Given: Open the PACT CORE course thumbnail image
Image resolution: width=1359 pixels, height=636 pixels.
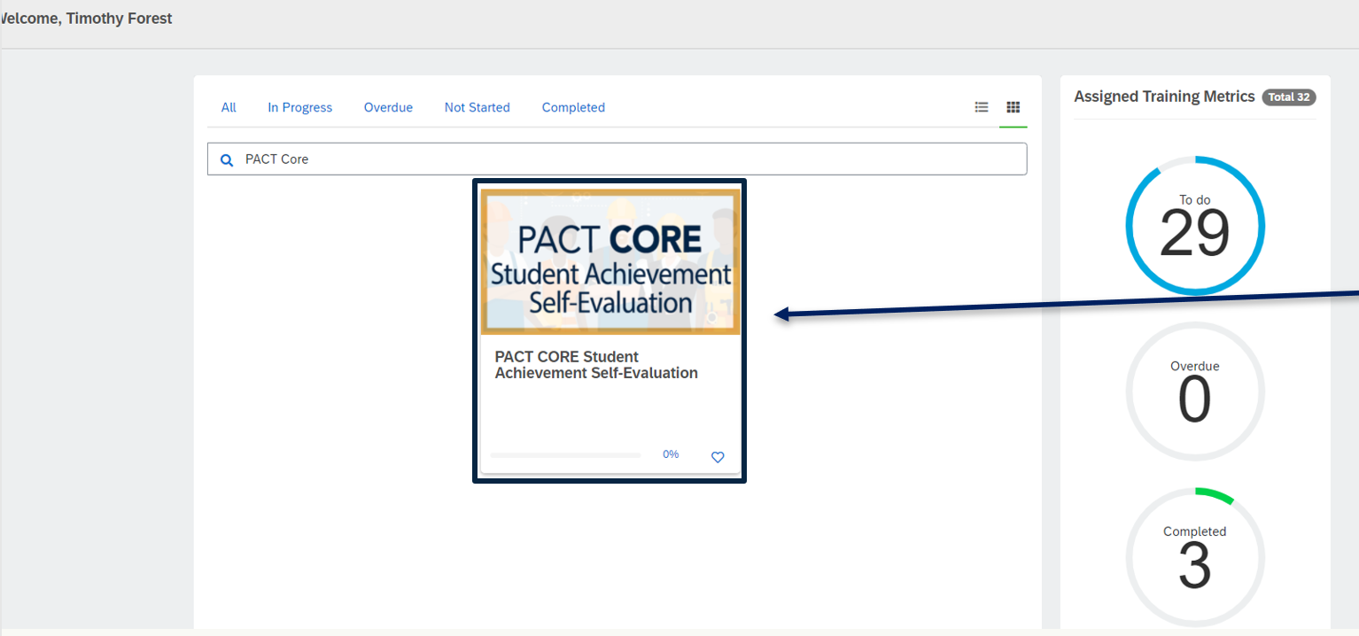Looking at the screenshot, I should [x=610, y=262].
